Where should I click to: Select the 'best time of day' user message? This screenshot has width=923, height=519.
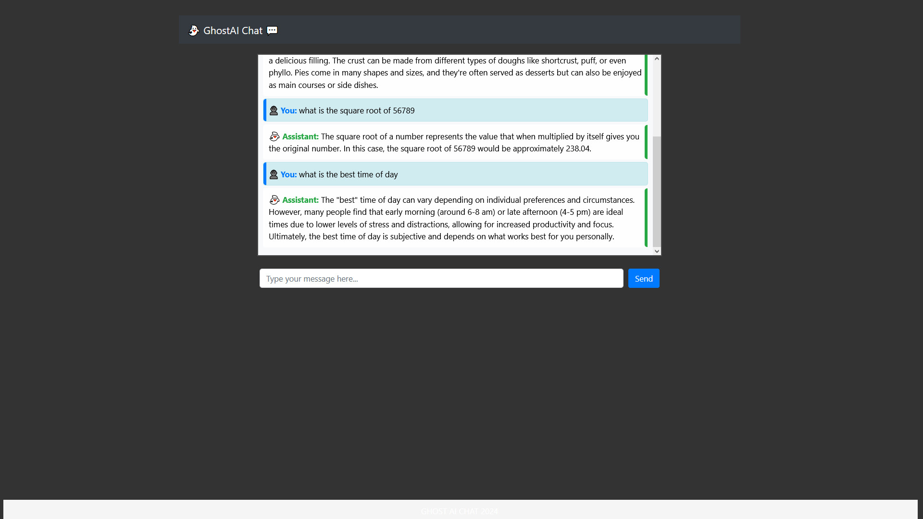(348, 174)
